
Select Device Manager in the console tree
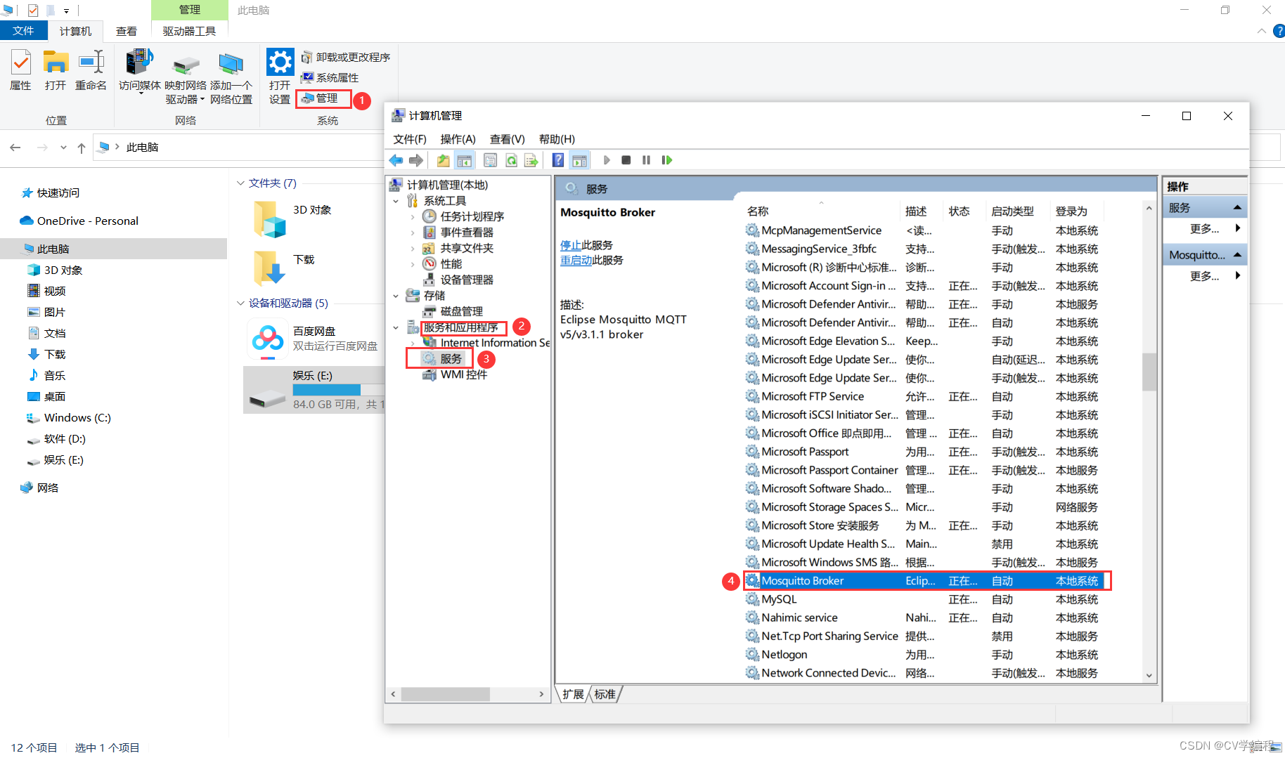click(x=467, y=280)
